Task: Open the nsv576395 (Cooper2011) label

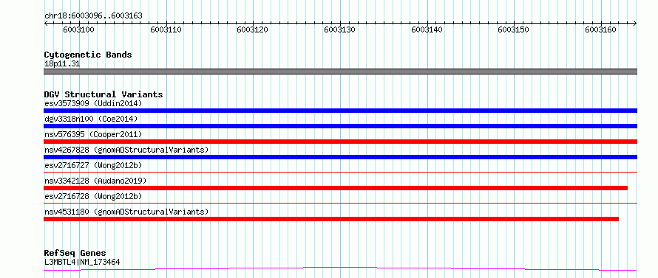Action: coord(93,134)
